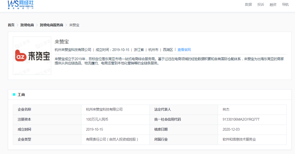
Task: Click 法定代表人 label cell
Action: 184,110
